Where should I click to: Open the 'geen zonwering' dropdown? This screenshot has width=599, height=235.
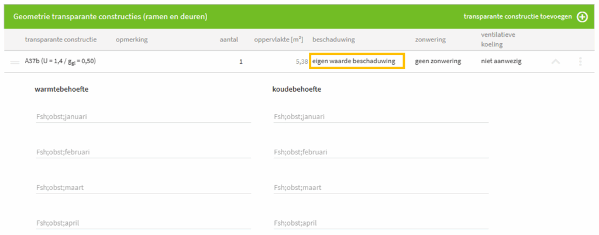click(x=438, y=61)
